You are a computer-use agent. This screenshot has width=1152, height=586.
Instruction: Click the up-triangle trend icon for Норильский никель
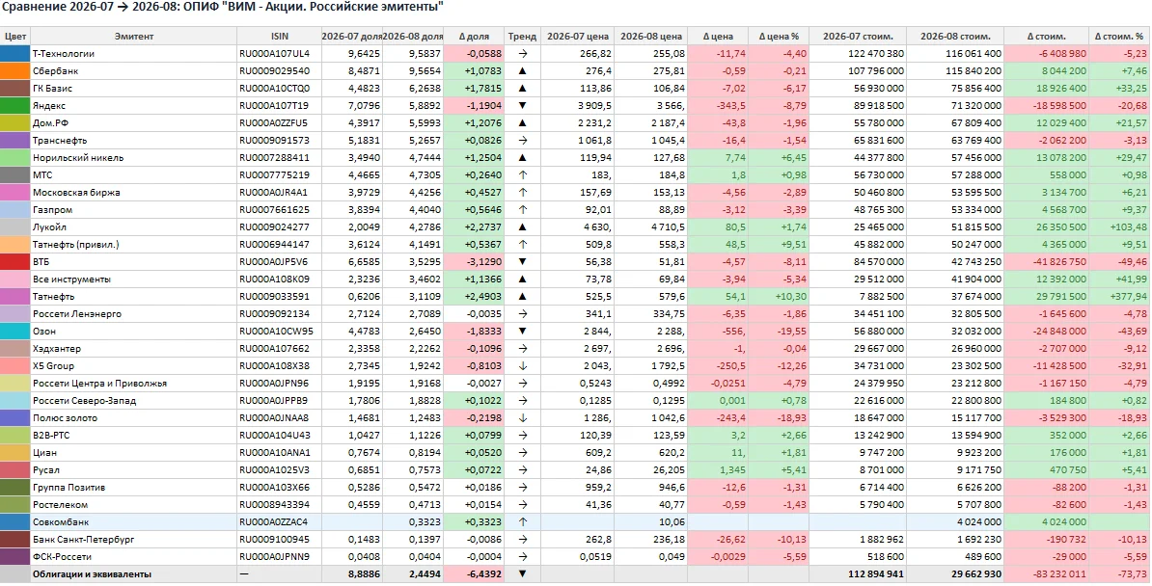[x=522, y=158]
